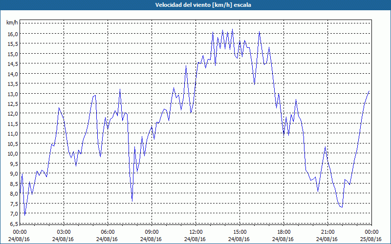Image resolution: width=391 pixels, height=244 pixels.
Task: Click the 11,0 y-axis value
Action: point(13,134)
